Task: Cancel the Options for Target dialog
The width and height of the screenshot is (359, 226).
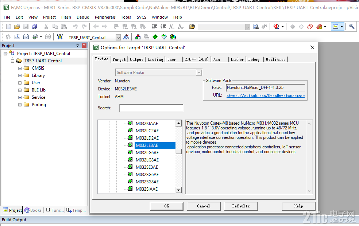Action: (204, 206)
